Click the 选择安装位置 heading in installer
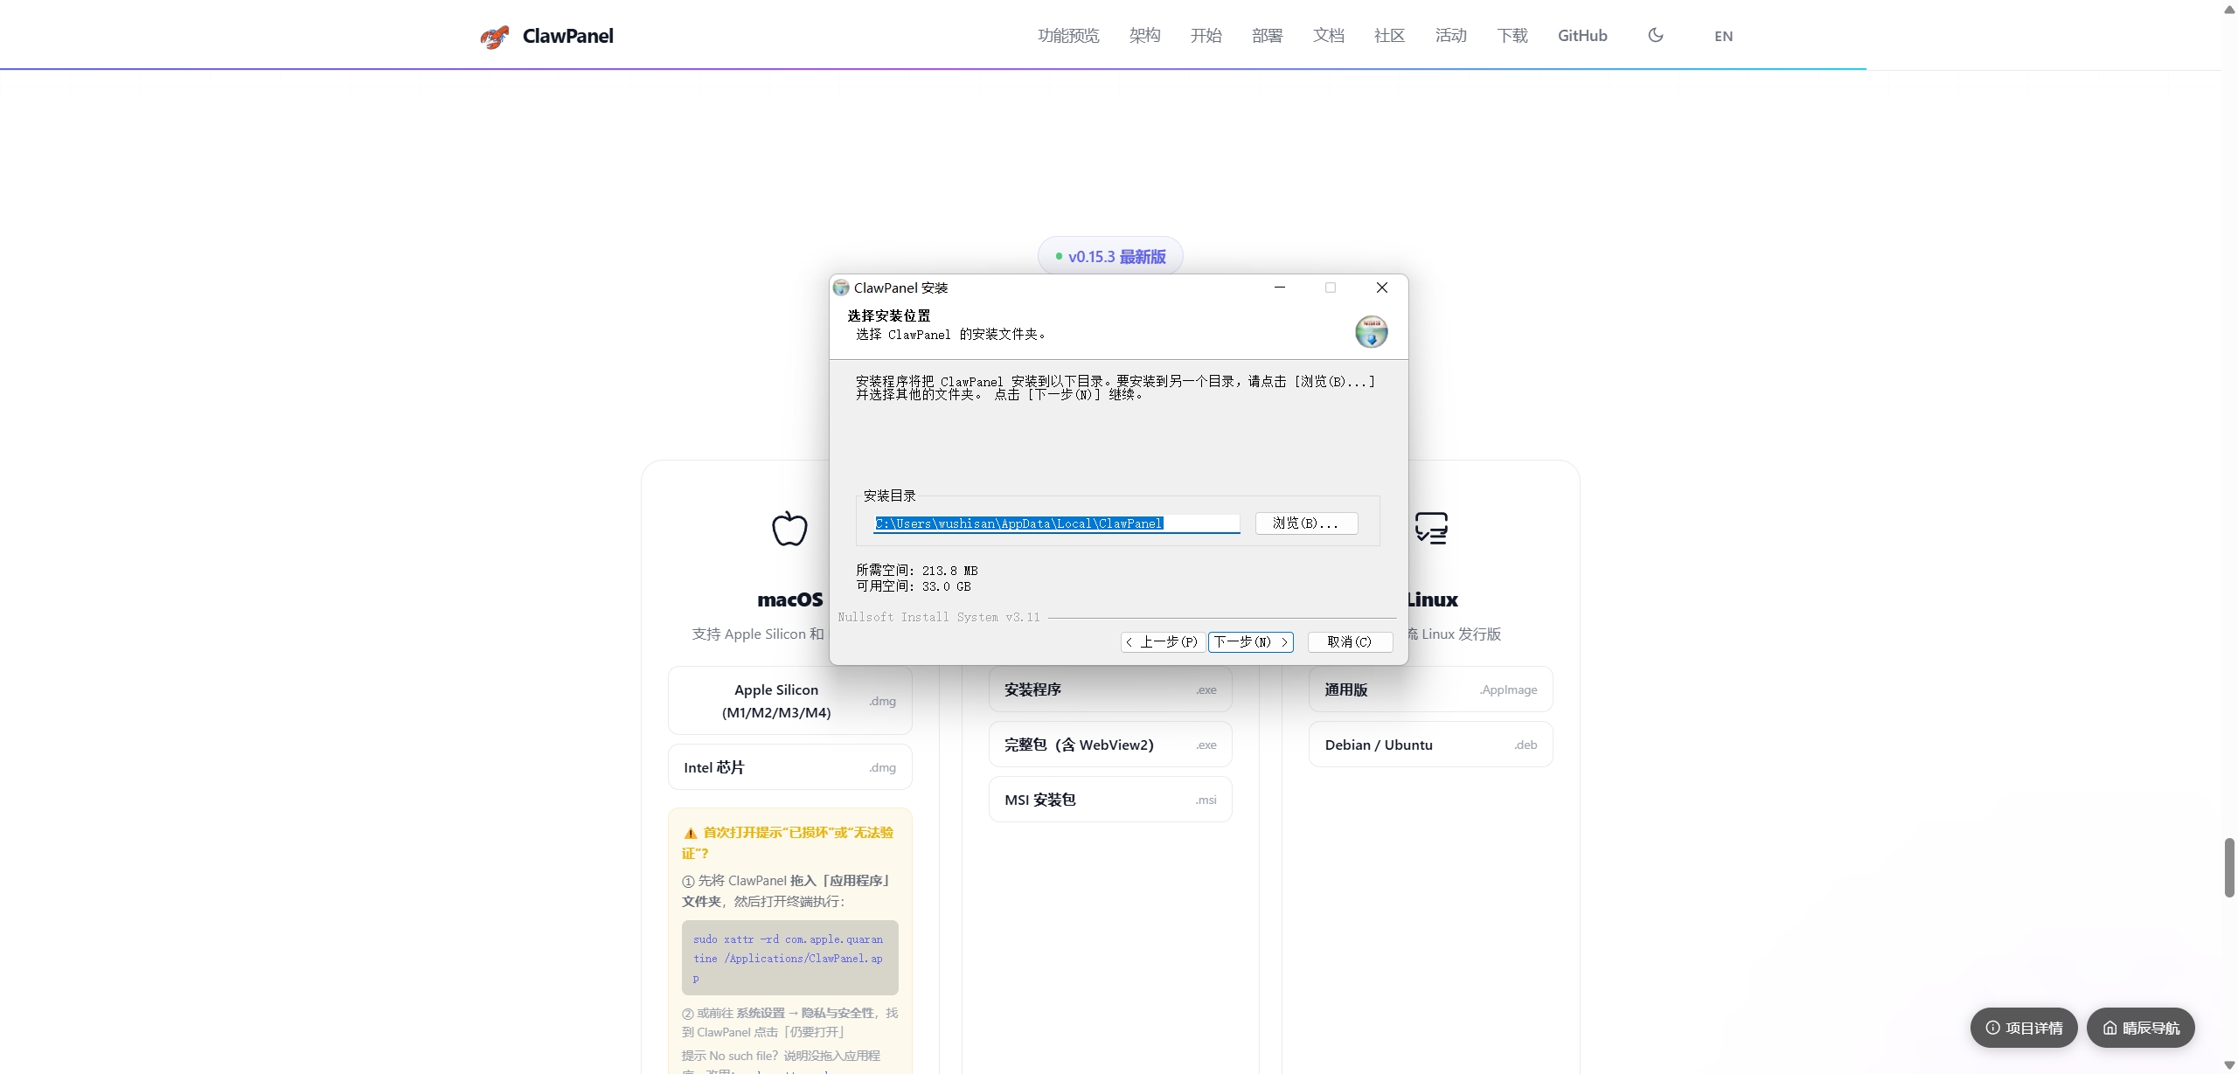2238x1074 pixels. pos(889,315)
